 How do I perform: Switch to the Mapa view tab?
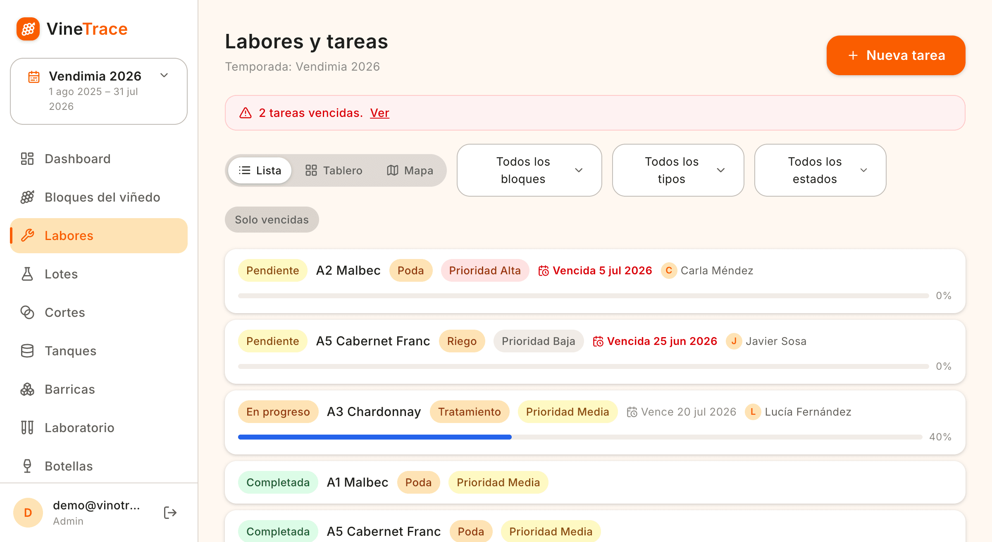coord(410,170)
